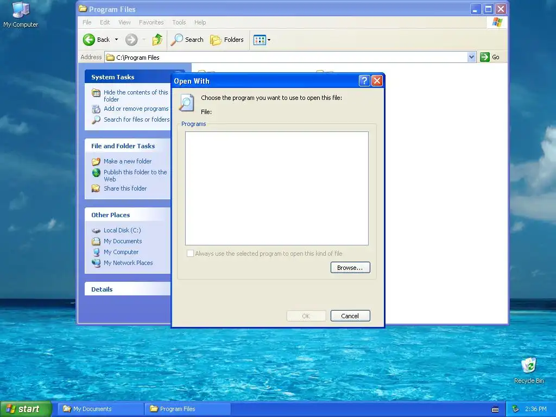Click the Programs list box
556x417 pixels.
click(277, 188)
